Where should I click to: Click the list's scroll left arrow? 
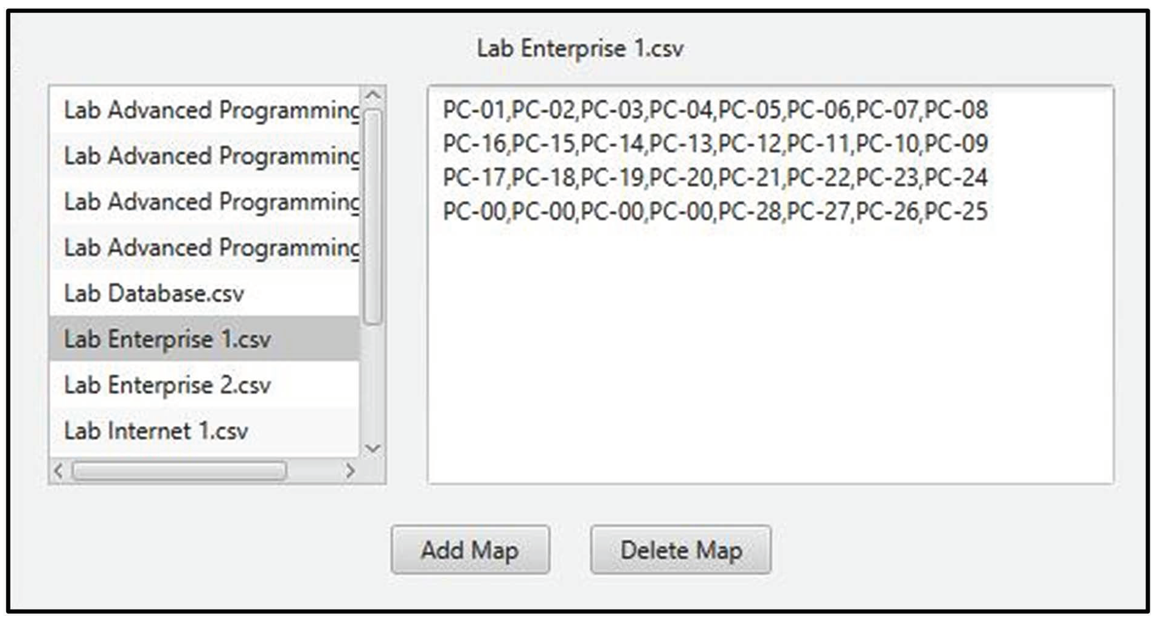click(58, 471)
